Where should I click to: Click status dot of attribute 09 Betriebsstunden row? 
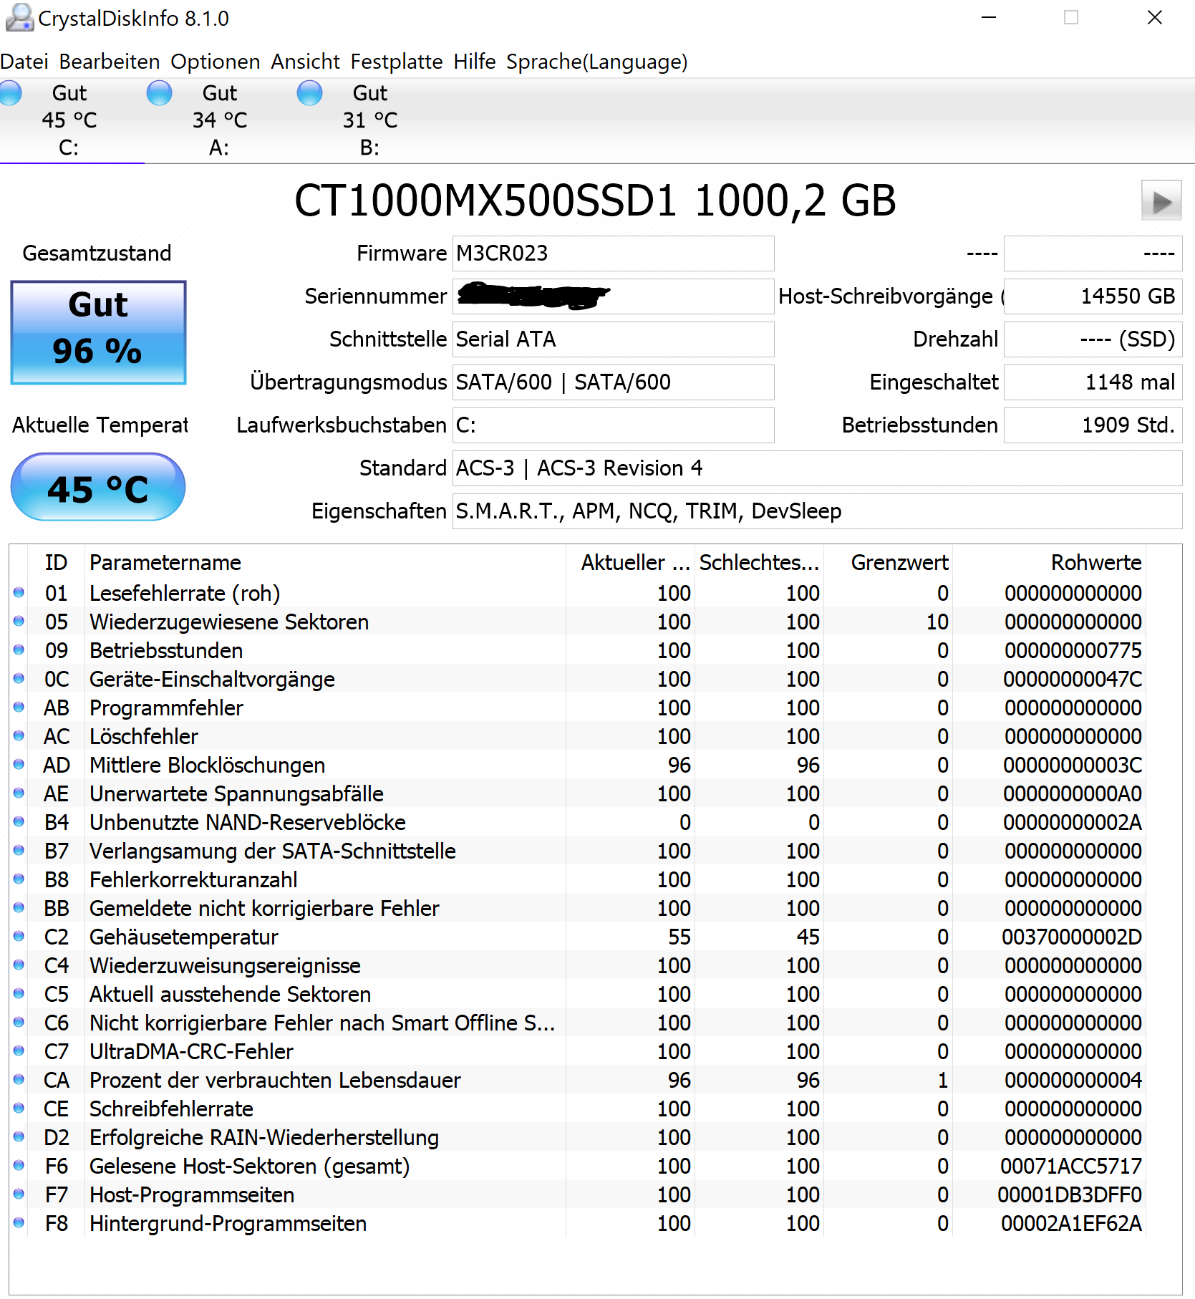pos(19,650)
